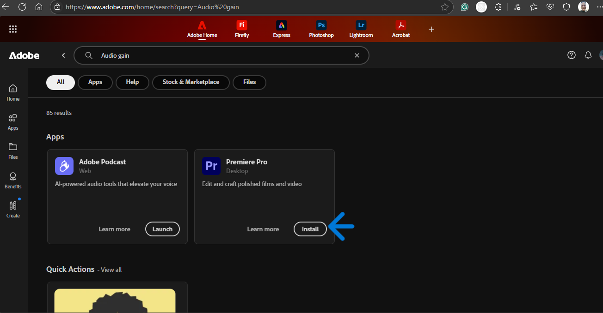Click the Adobe Podcast title
Image resolution: width=603 pixels, height=313 pixels.
point(102,162)
